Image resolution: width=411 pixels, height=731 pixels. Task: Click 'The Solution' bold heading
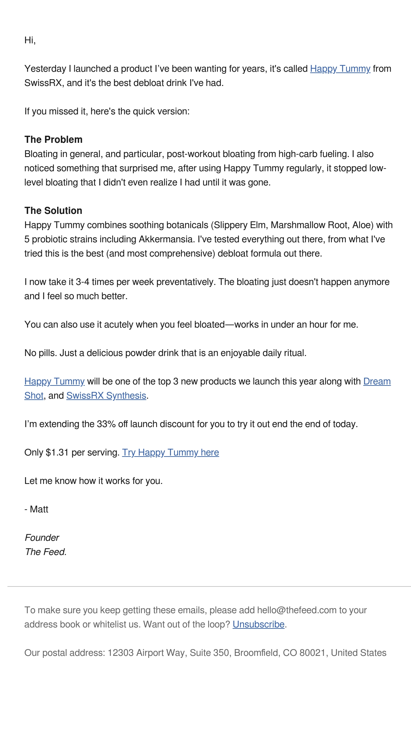pos(53,211)
